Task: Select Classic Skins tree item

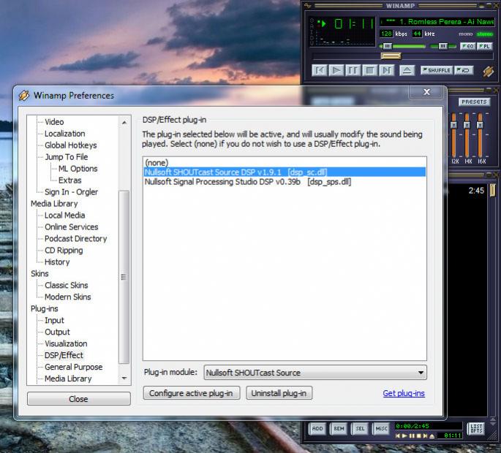Action: tap(66, 285)
